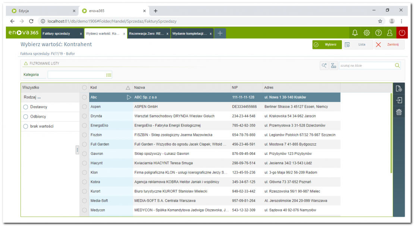Sort by the Kod column header arrow

(x=128, y=88)
